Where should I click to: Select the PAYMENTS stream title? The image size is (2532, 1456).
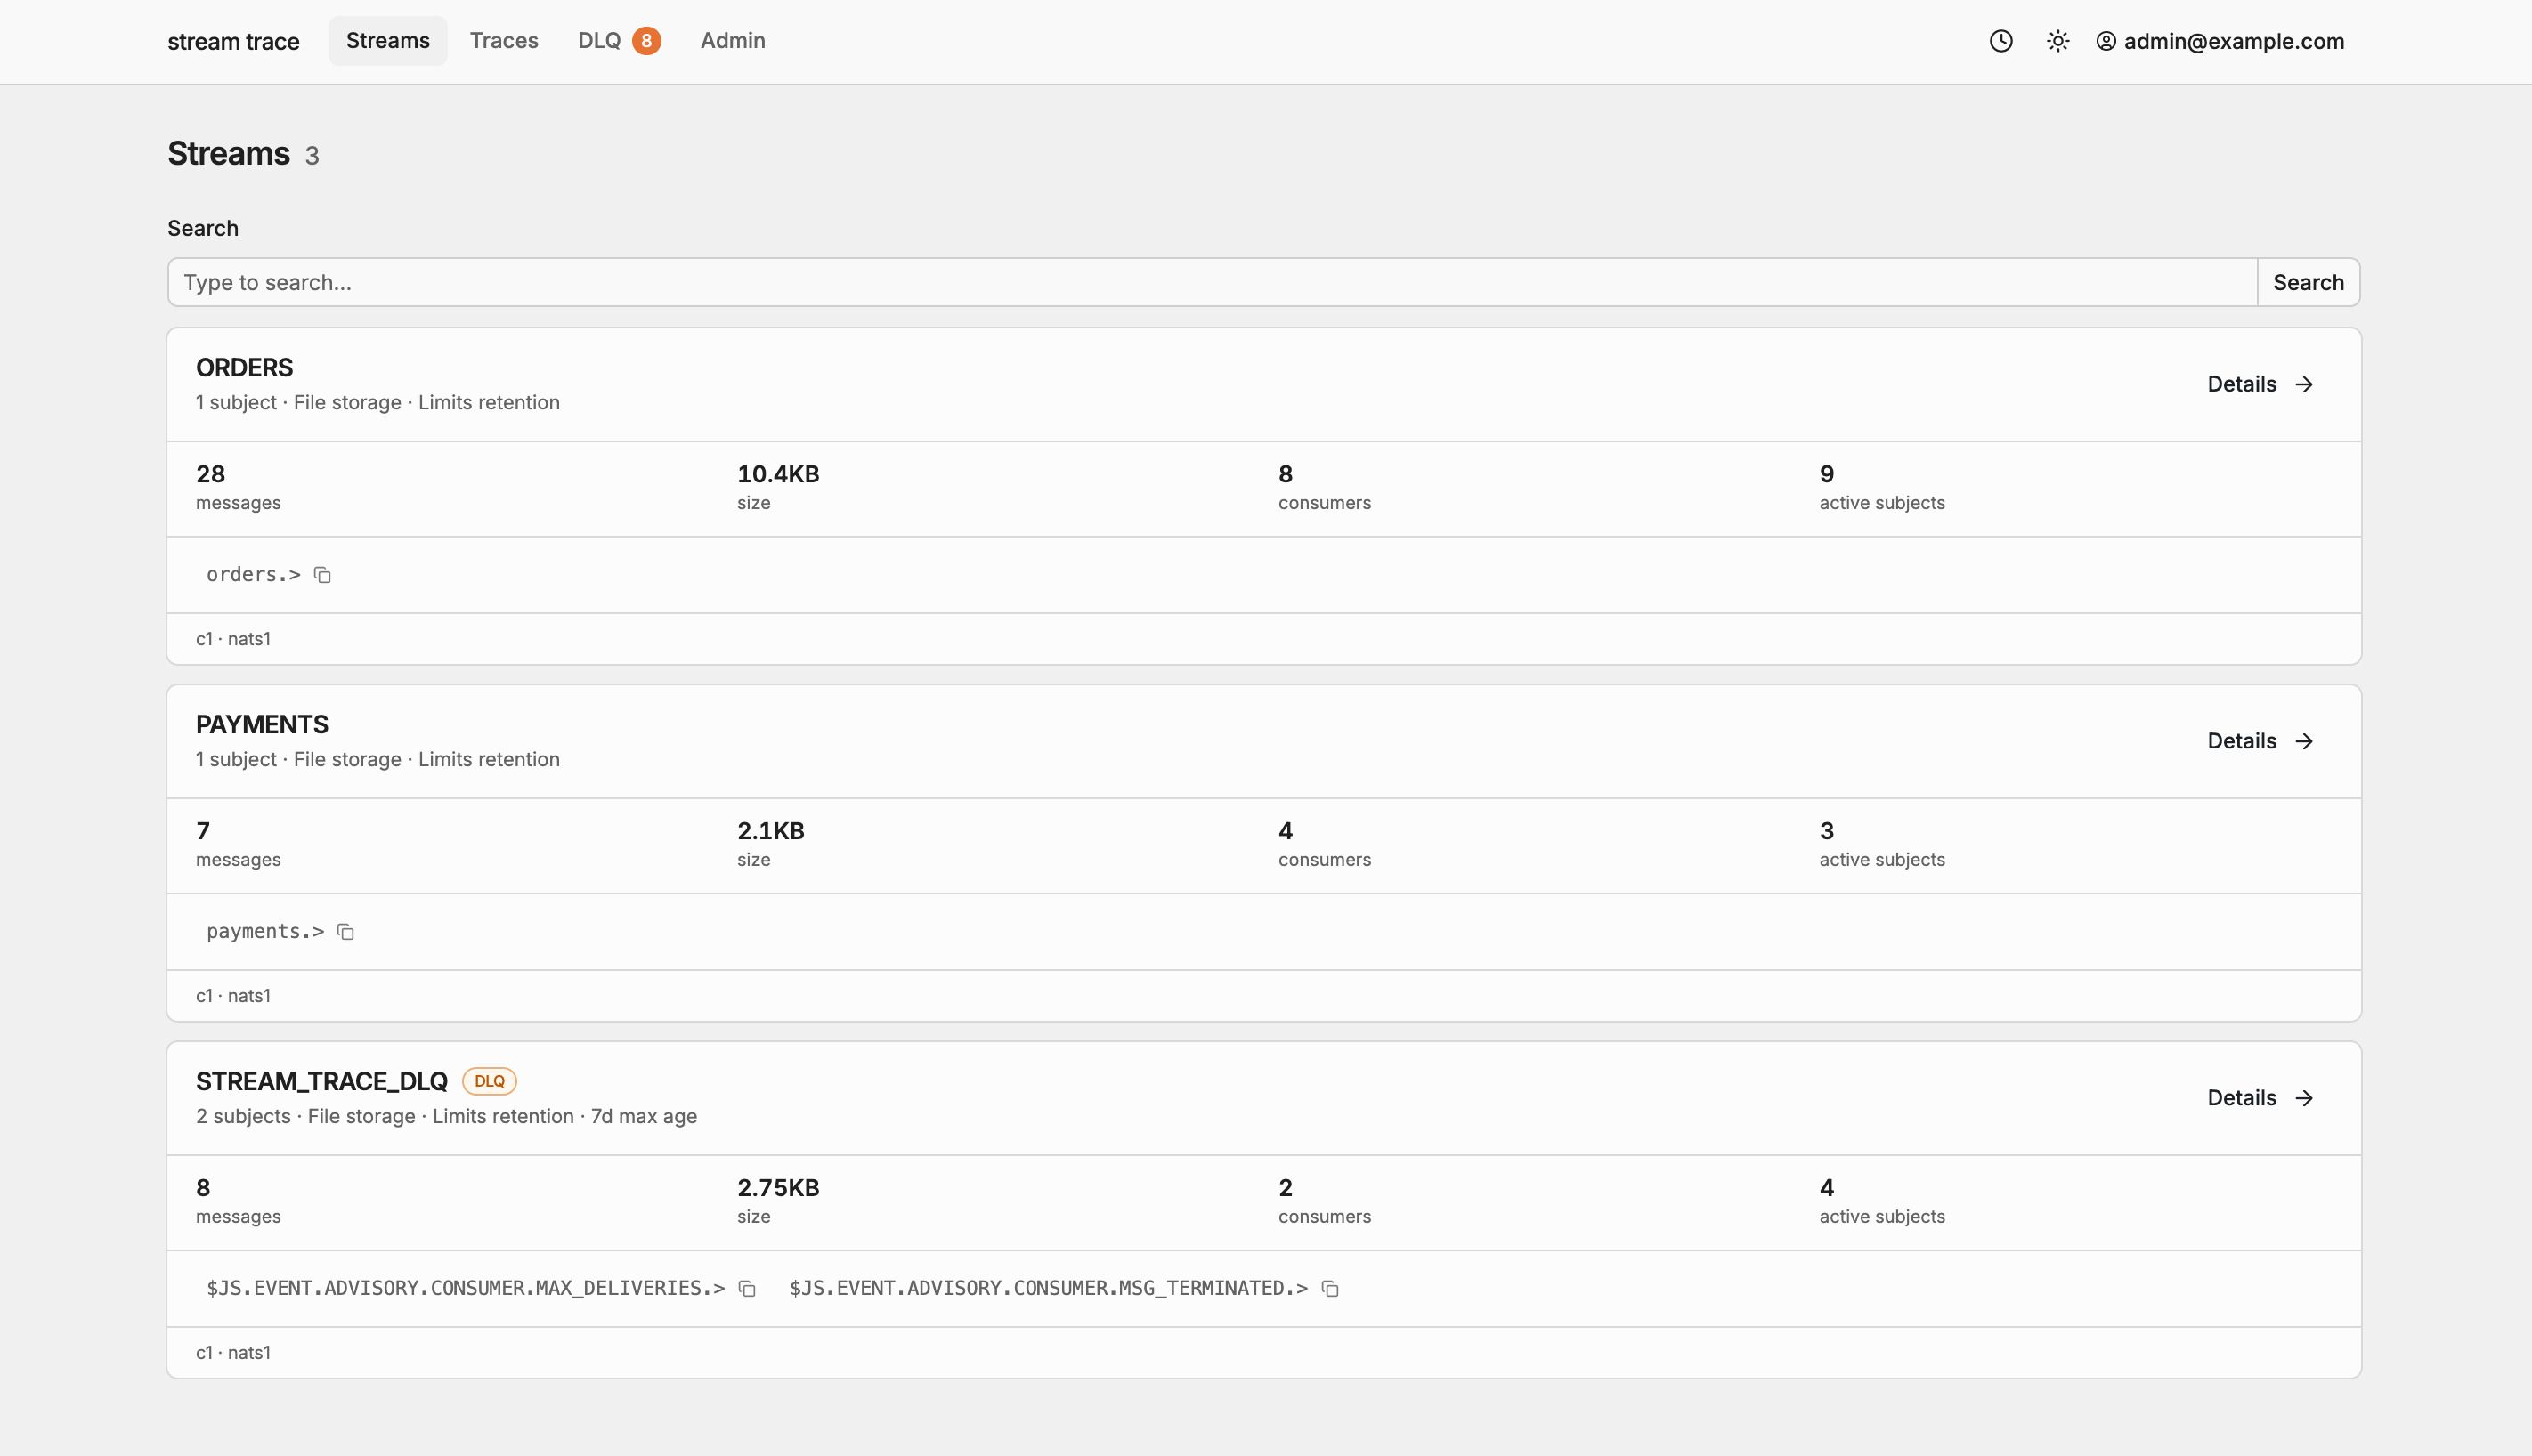[262, 725]
